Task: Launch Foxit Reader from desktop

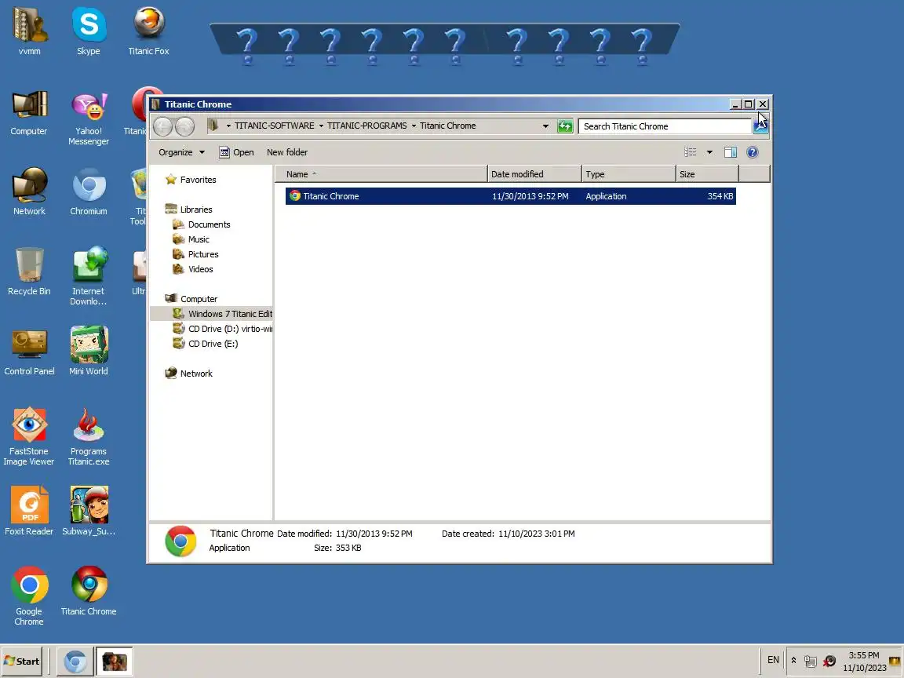Action: [29, 512]
